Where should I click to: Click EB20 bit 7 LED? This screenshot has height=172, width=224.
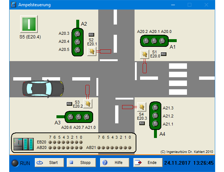pyautogui.click(x=50, y=142)
